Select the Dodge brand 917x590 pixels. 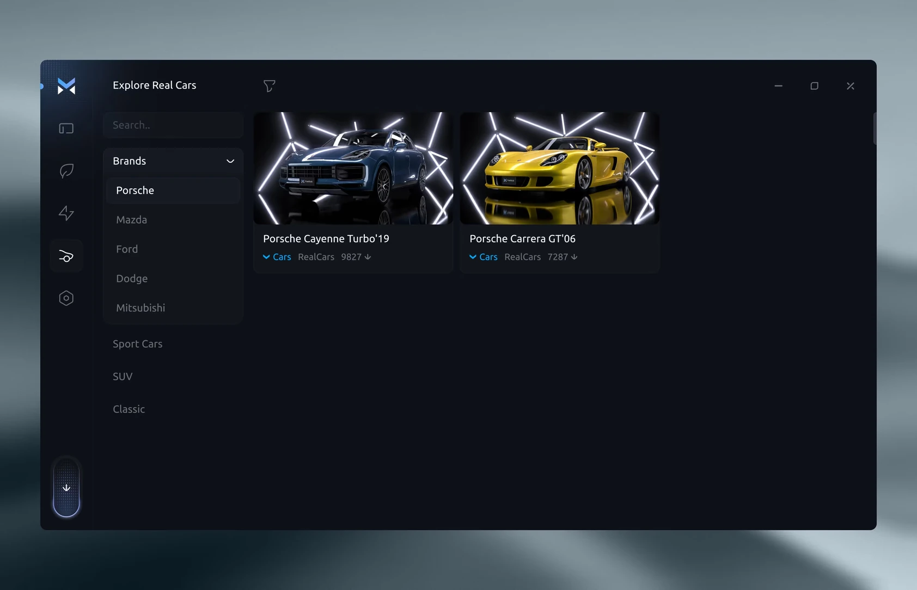(x=173, y=279)
